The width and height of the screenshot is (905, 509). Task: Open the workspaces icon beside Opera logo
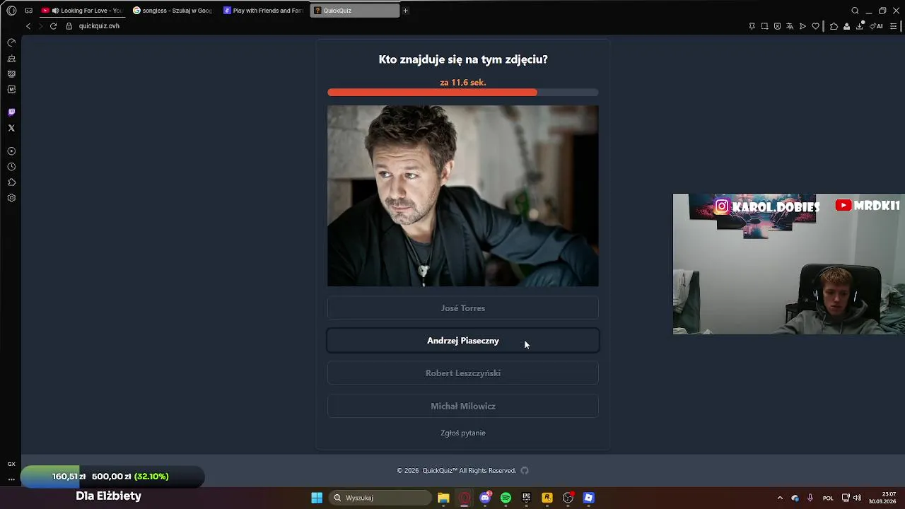pyautogui.click(x=29, y=11)
